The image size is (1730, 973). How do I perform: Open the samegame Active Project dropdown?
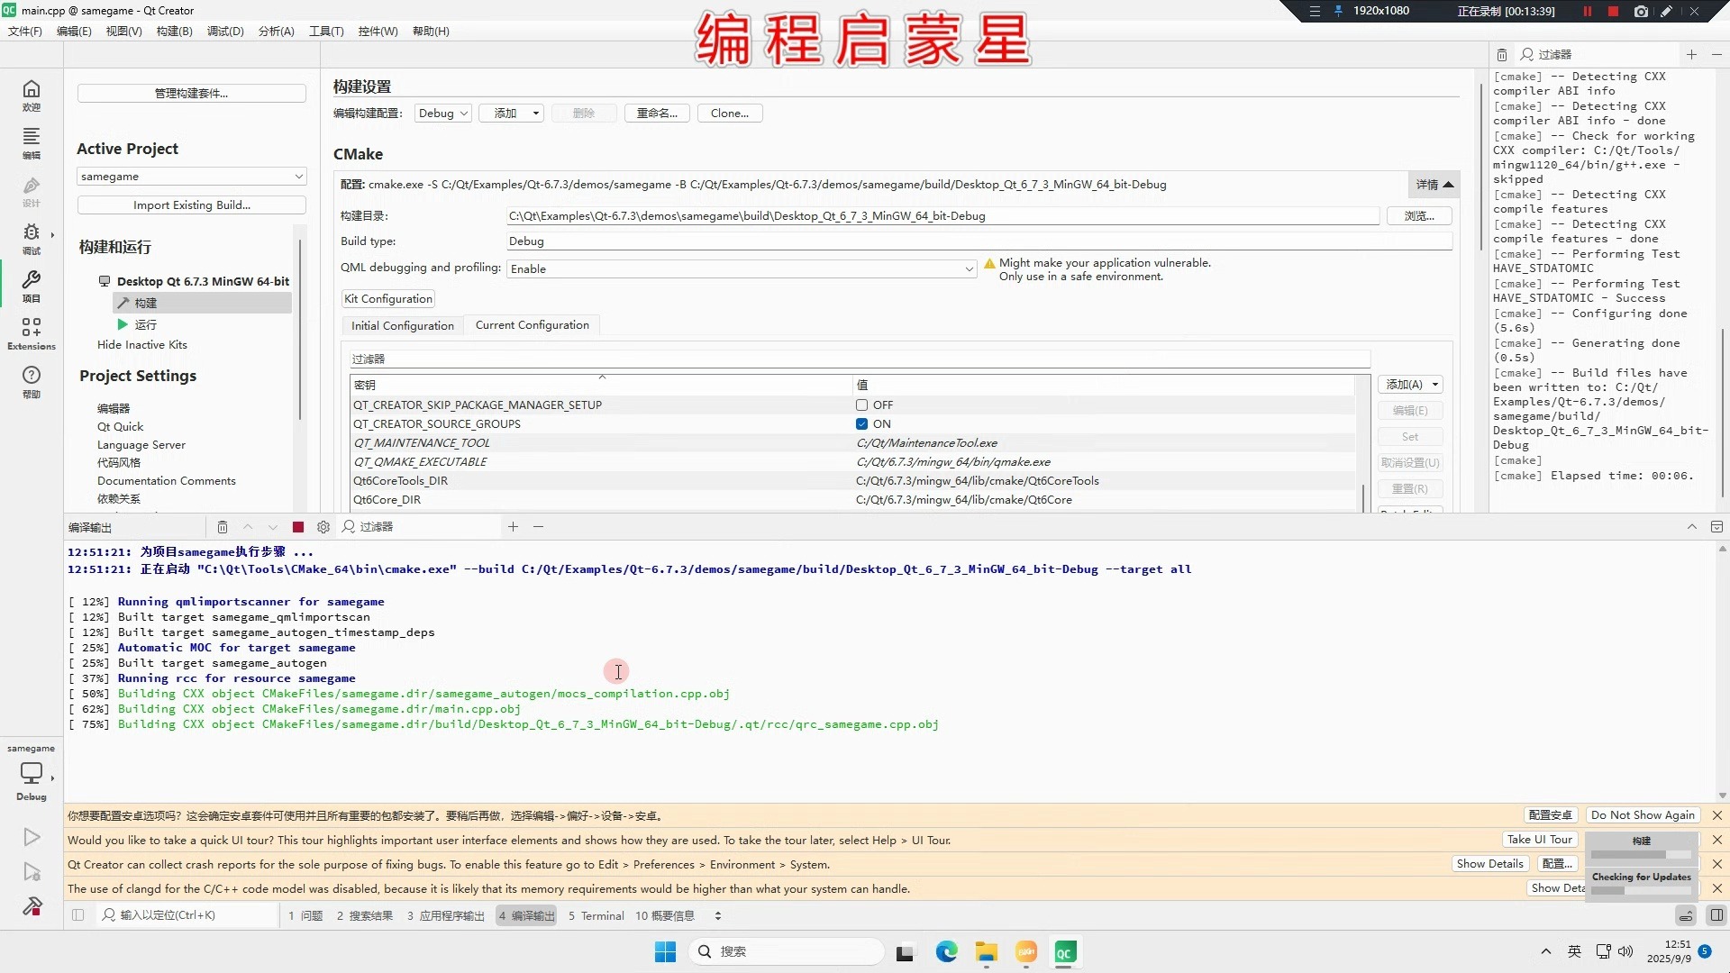[191, 177]
